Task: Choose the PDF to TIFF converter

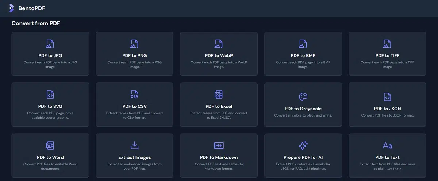Action: pyautogui.click(x=387, y=54)
